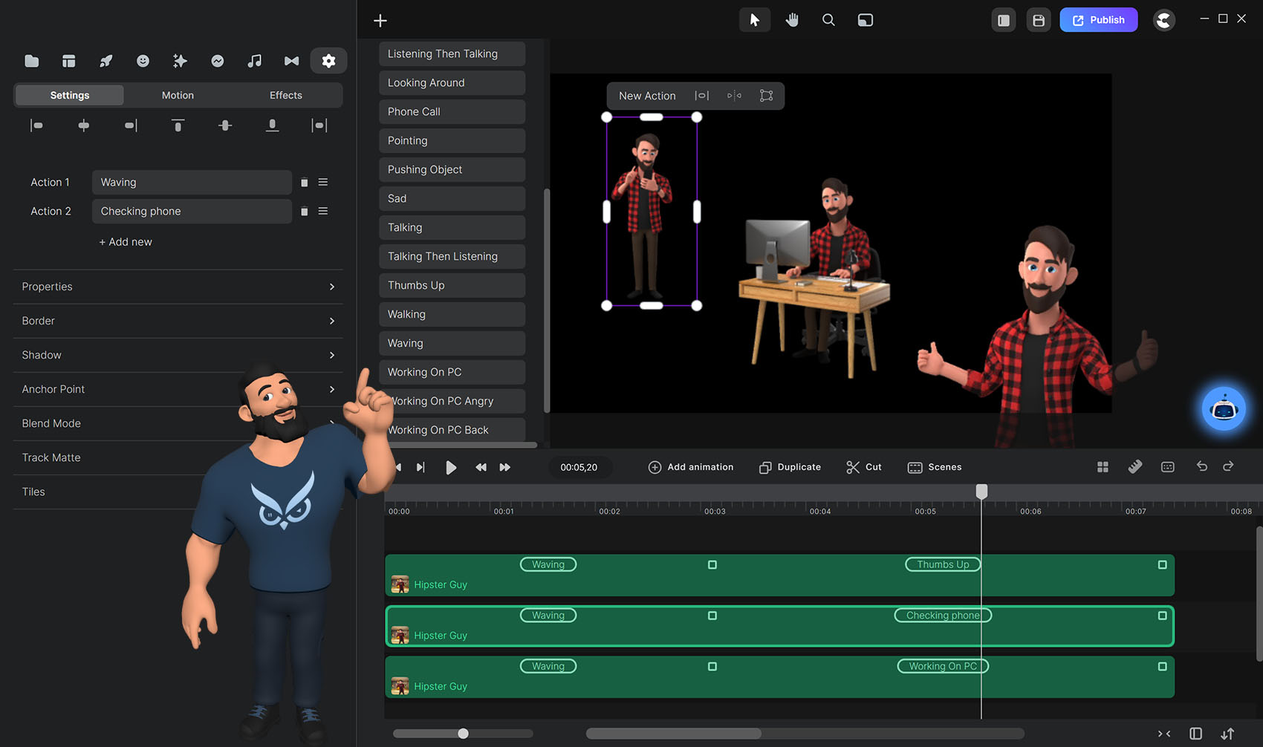1263x747 pixels.
Task: Toggle the end keyframe of Checking phone track
Action: click(1162, 616)
